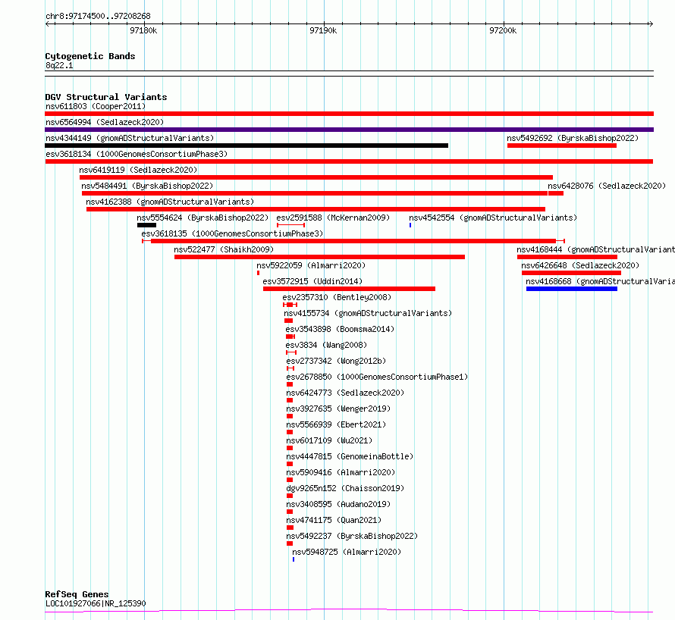Click nsv5492692 (ByrskaBishop2022) label

click(x=573, y=138)
